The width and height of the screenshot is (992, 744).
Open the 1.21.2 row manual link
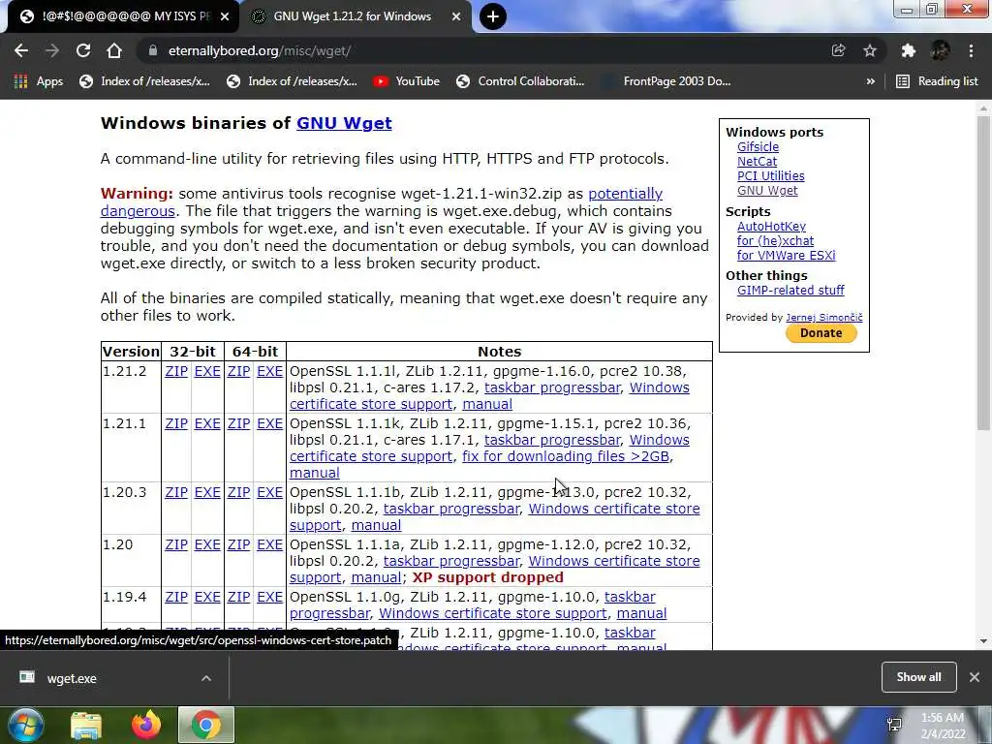[487, 404]
